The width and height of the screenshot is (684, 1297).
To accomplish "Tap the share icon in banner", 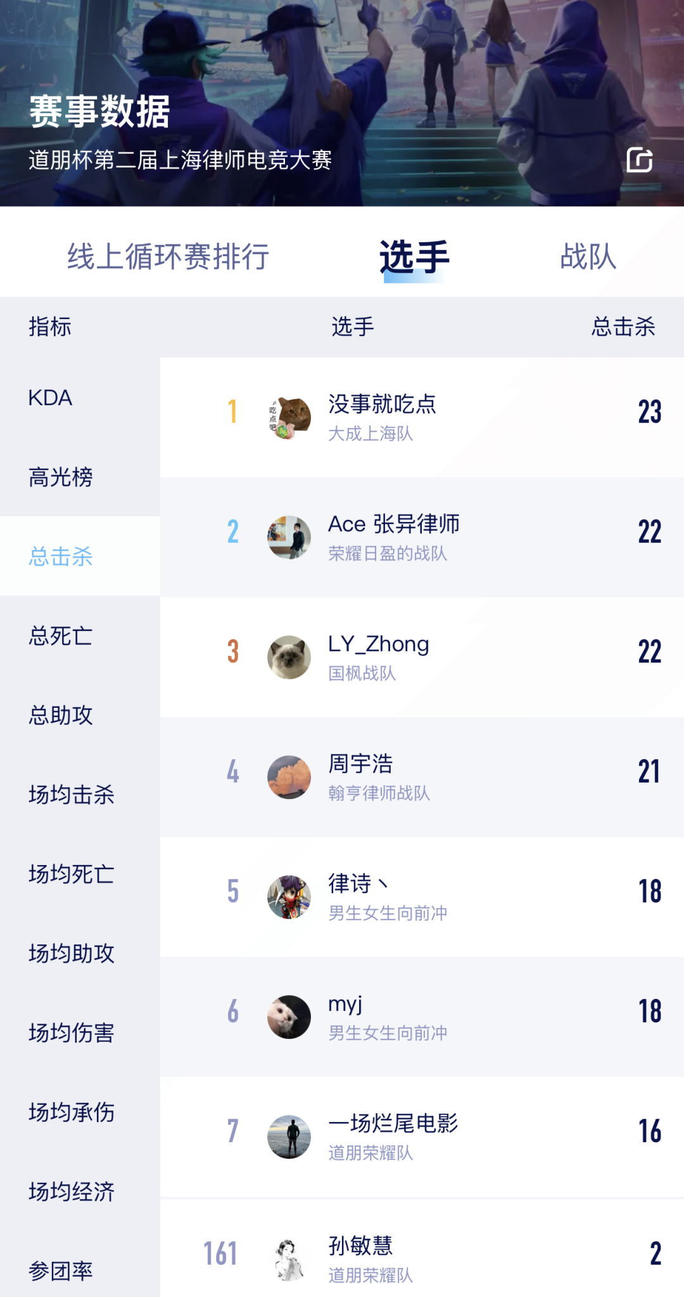I will point(639,160).
